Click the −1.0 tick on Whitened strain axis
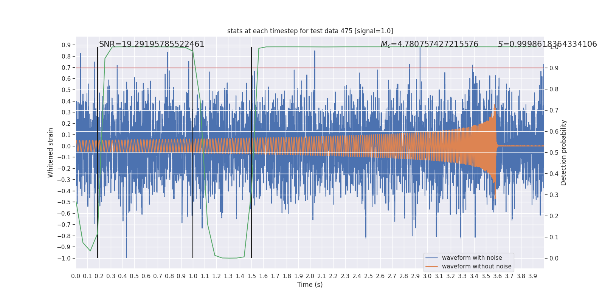The height and width of the screenshot is (302, 605). [x=64, y=259]
